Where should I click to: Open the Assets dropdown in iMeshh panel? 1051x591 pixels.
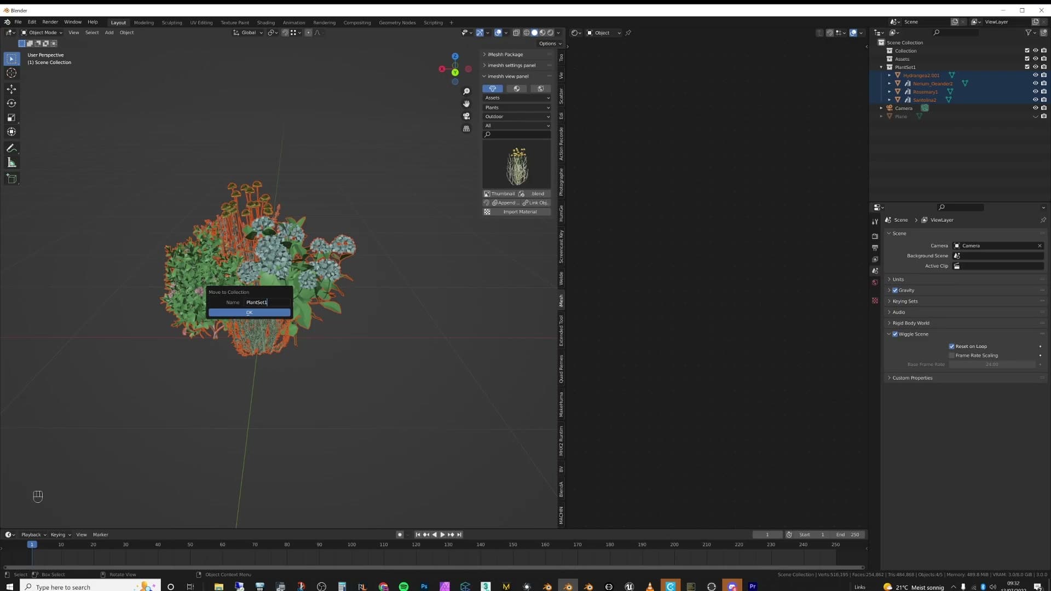[x=517, y=98]
